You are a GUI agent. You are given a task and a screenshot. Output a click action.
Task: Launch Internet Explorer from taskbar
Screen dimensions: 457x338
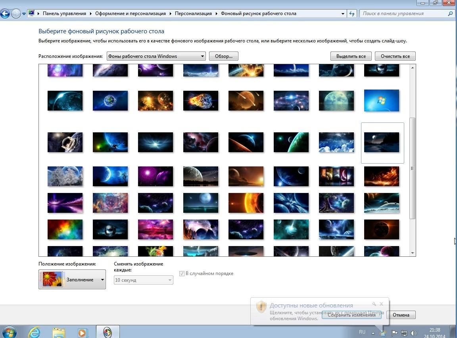pos(34,332)
